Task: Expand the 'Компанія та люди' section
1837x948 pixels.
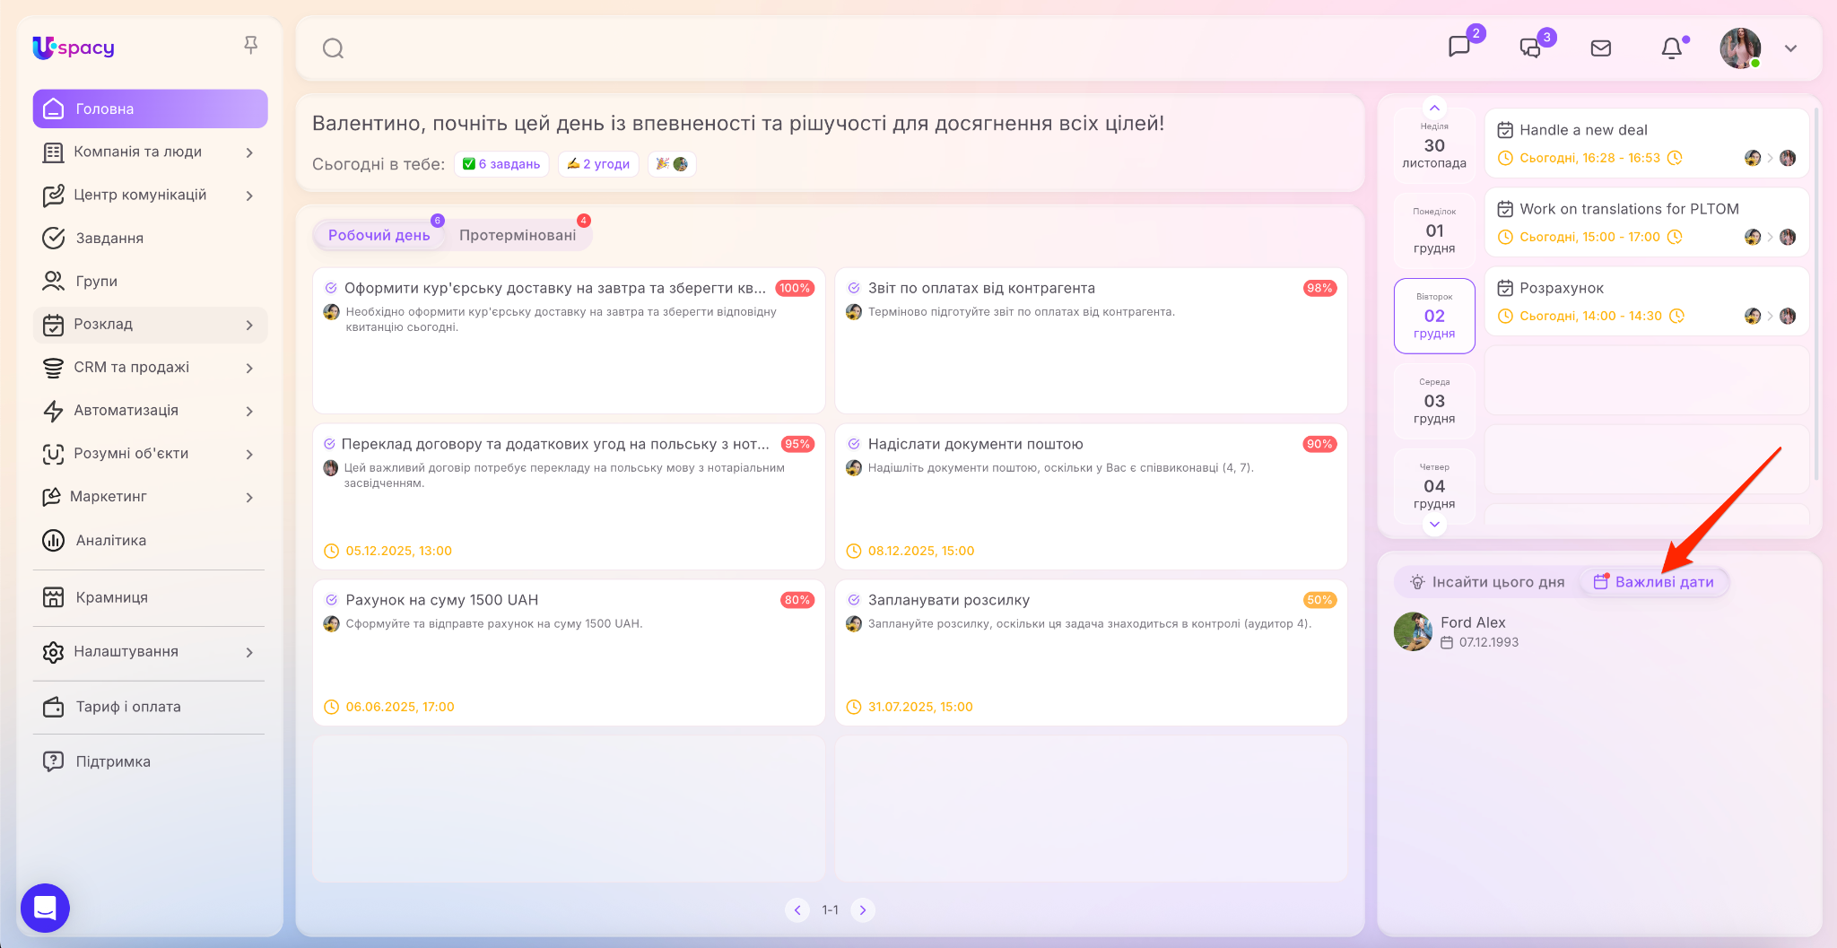Action: pos(249,152)
